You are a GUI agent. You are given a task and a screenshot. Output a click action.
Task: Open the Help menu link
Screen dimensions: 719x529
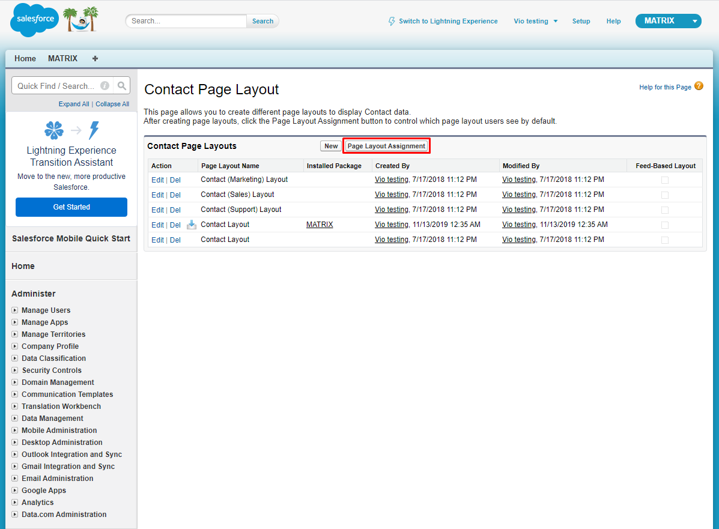click(613, 21)
